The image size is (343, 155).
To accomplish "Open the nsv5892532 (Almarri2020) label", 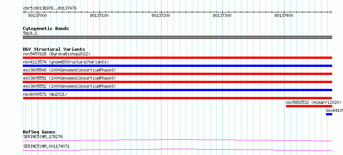I will coord(313,102).
